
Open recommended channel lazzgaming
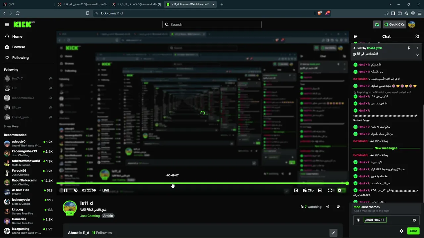pyautogui.click(x=28, y=231)
